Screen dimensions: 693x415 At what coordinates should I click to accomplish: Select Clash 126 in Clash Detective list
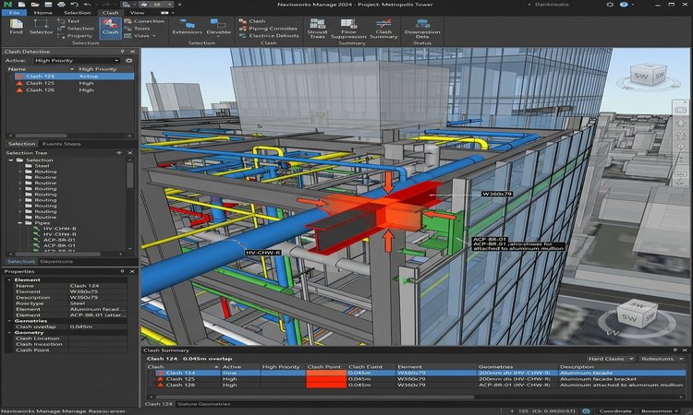click(70, 90)
